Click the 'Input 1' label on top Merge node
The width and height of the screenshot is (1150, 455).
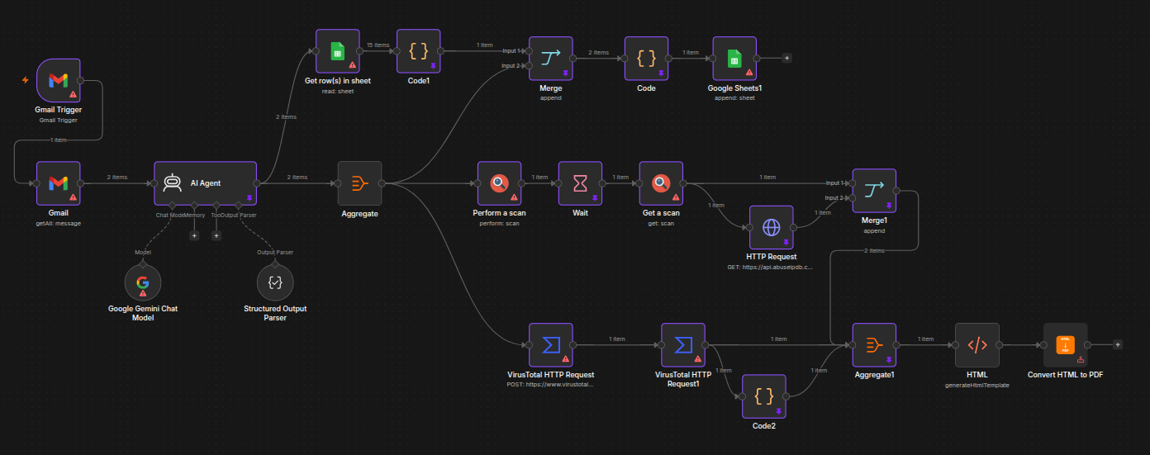(x=511, y=50)
